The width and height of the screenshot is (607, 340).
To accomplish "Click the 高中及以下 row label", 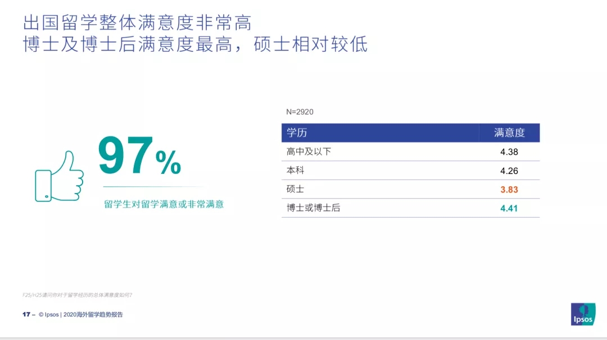I will pyautogui.click(x=309, y=152).
